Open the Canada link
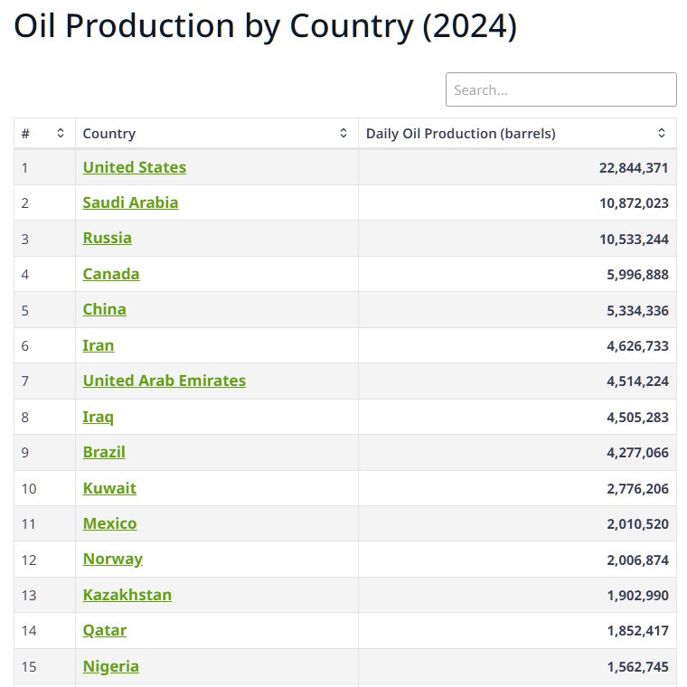The image size is (687, 687). click(x=111, y=274)
